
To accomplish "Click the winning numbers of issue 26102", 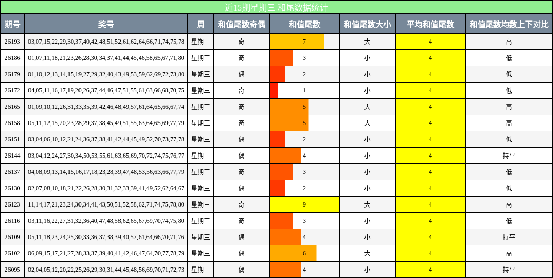I will [x=106, y=253].
